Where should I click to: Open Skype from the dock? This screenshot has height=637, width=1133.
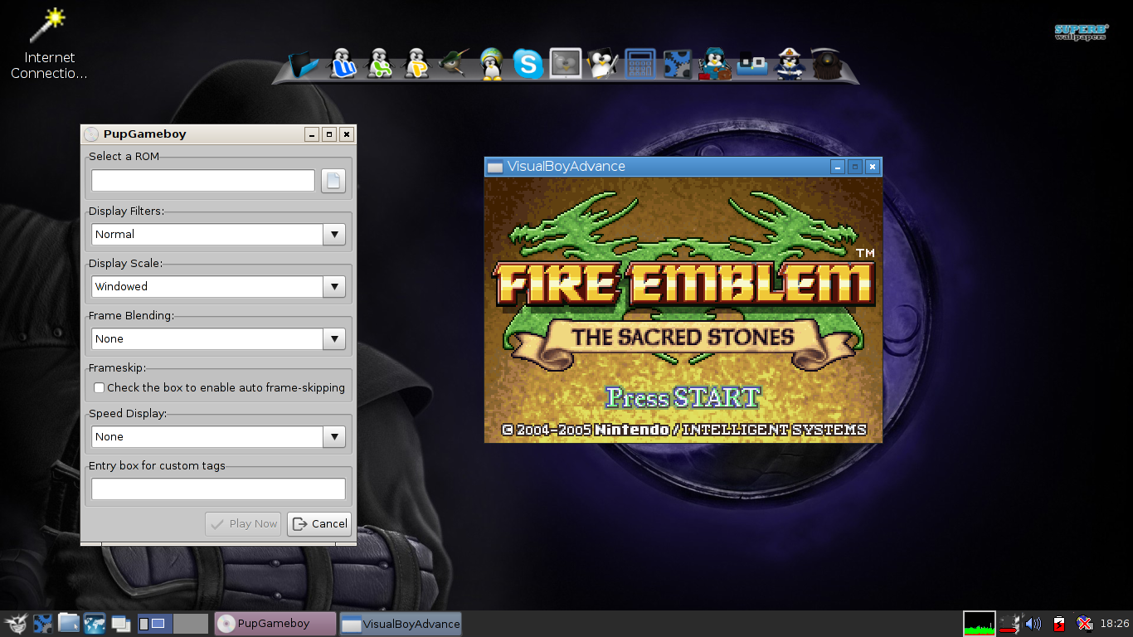point(528,62)
